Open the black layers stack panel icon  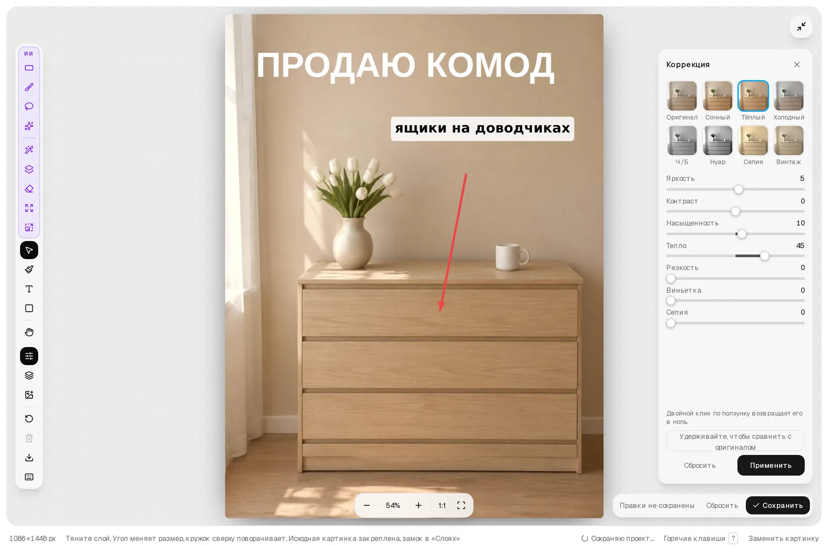click(x=29, y=375)
